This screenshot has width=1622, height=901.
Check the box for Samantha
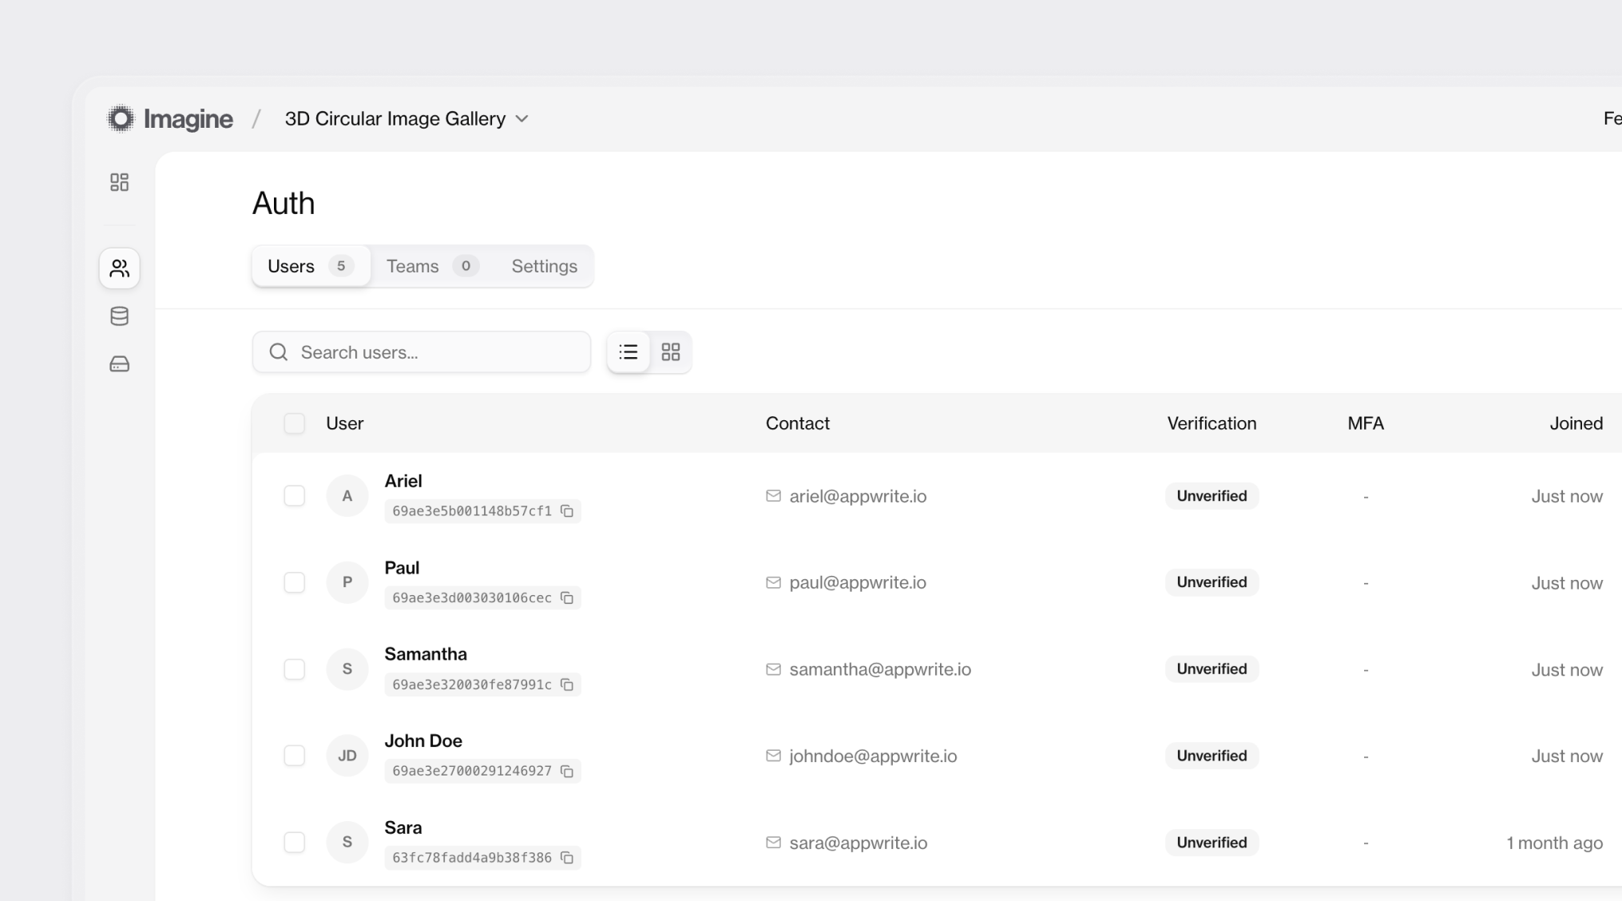pos(294,669)
